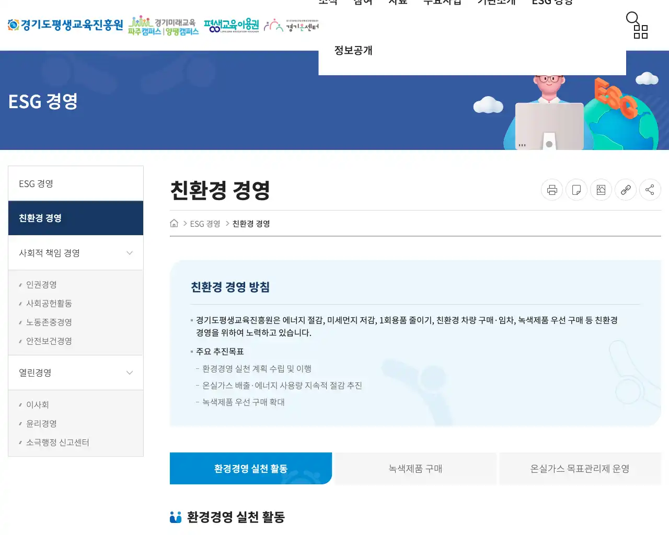669x535 pixels.
Task: Collapse the 열린경영 chevron in sidebar
Action: [x=130, y=373]
